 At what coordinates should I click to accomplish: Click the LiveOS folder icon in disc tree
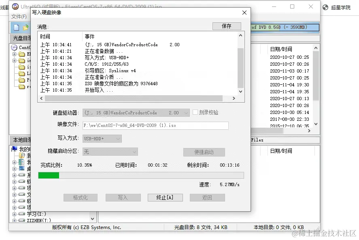click(22, 74)
